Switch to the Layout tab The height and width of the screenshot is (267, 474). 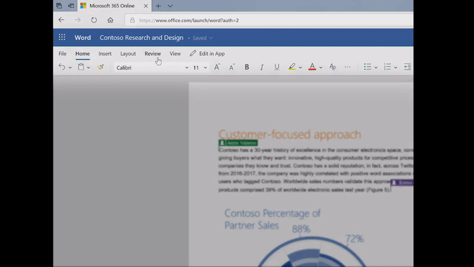pos(128,53)
